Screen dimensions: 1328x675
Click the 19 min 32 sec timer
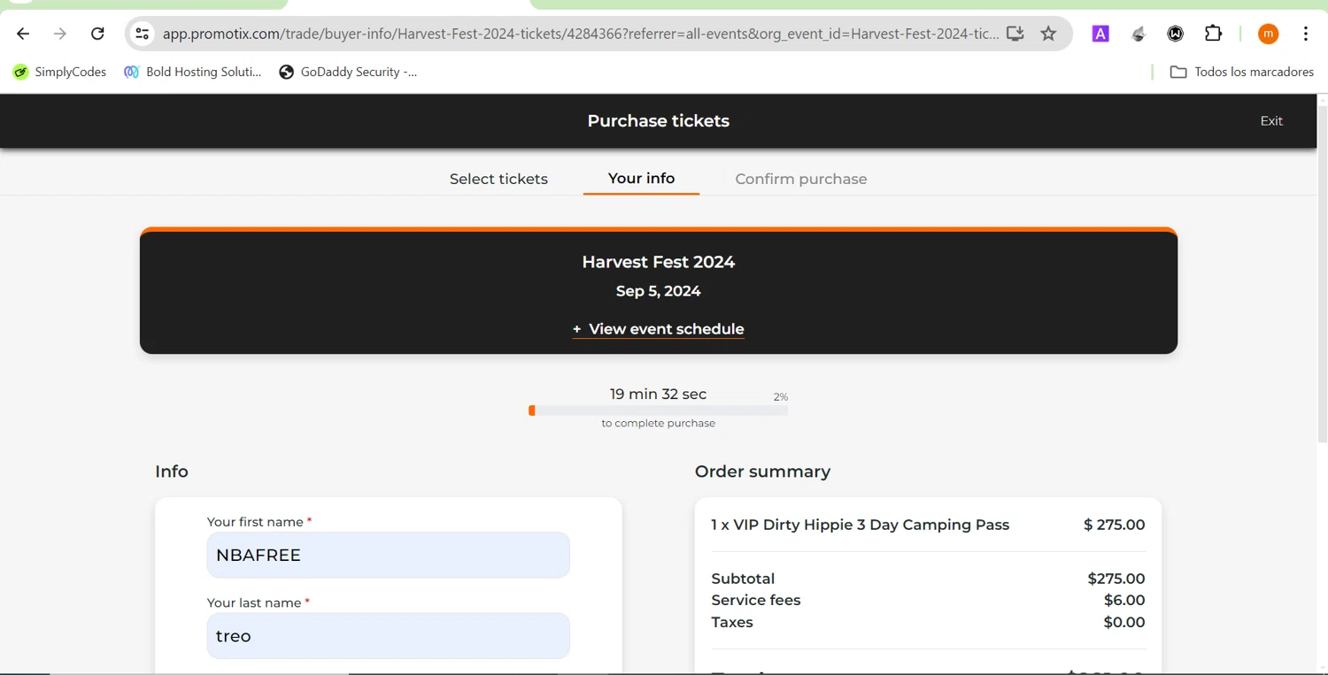click(x=658, y=395)
